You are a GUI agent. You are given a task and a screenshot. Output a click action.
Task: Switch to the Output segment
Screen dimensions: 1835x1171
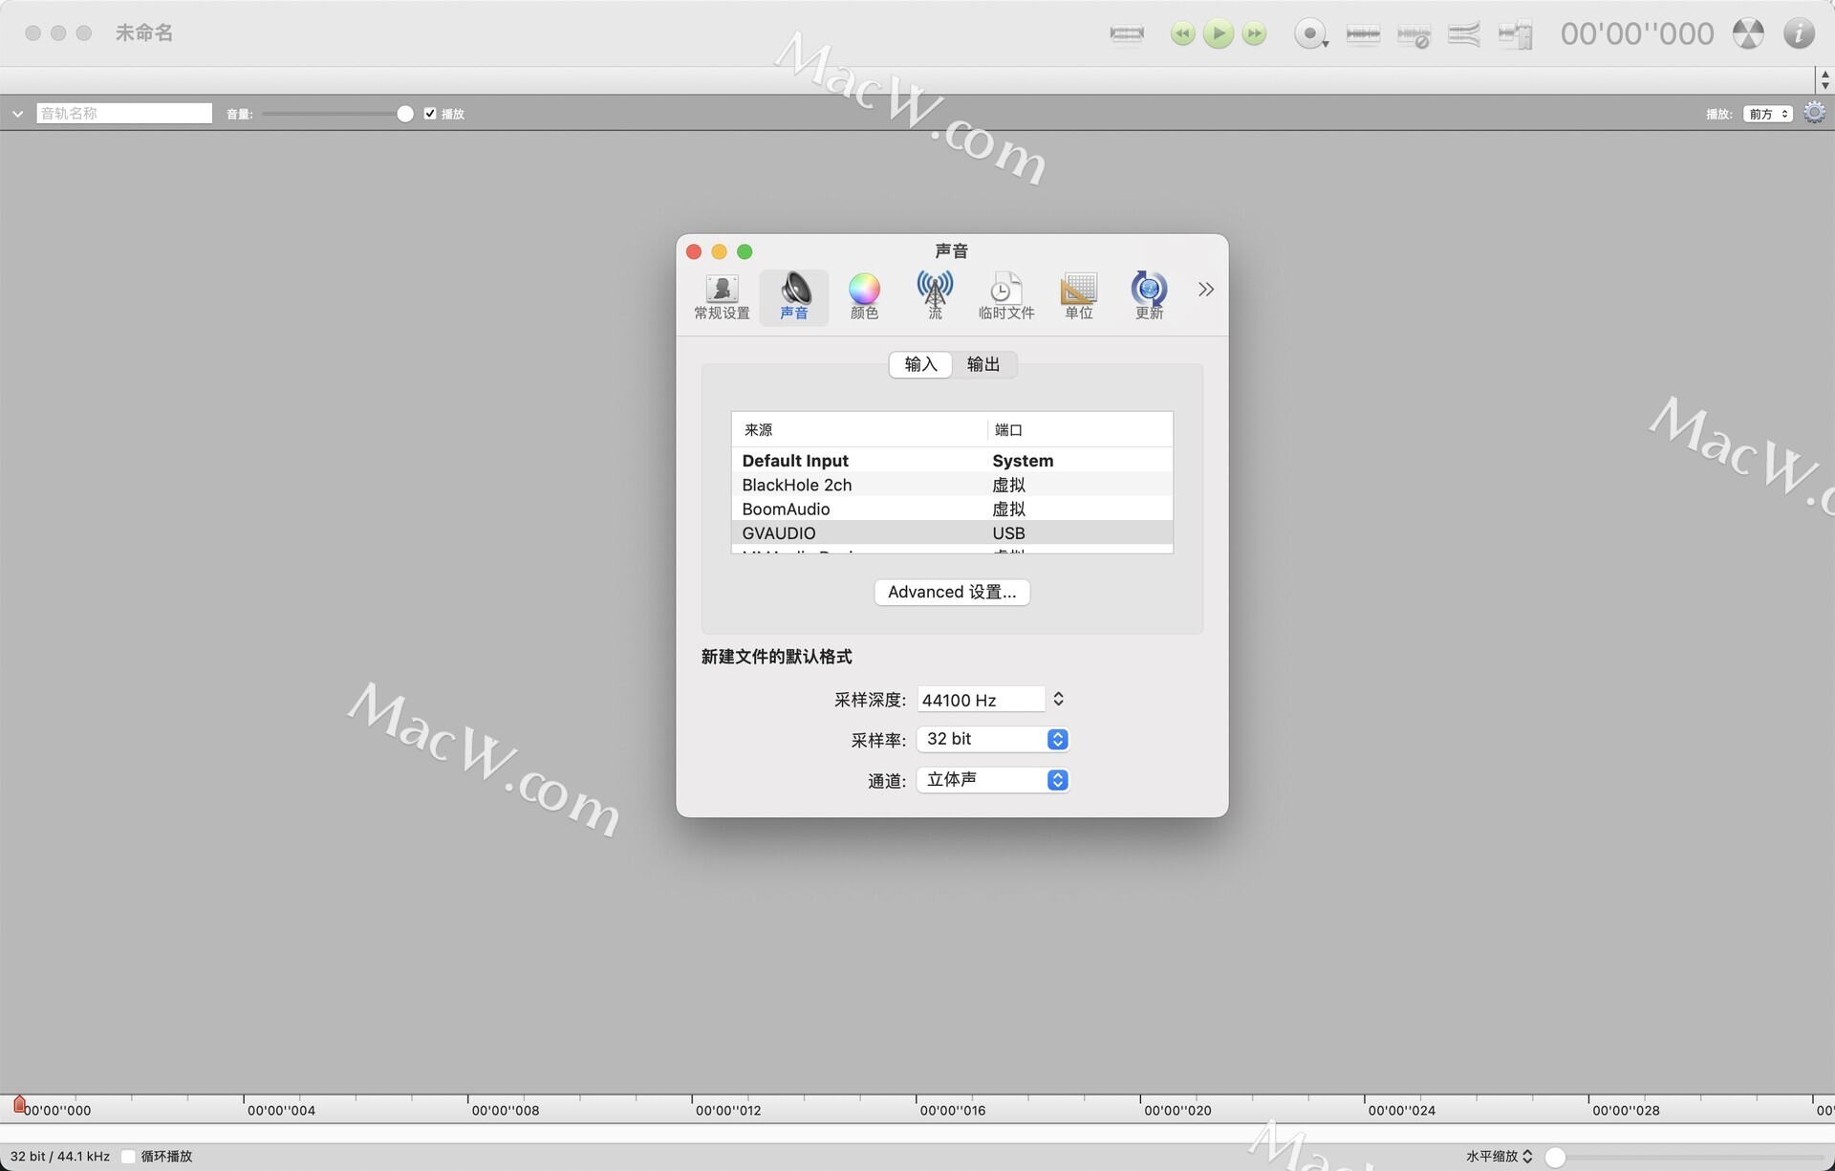point(982,364)
